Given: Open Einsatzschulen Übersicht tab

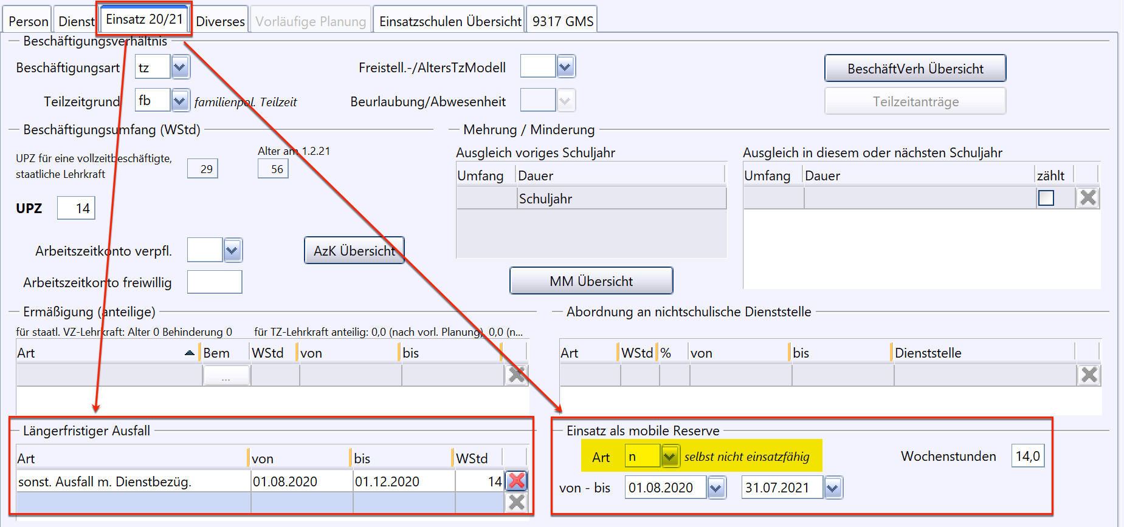Looking at the screenshot, I should pos(450,21).
